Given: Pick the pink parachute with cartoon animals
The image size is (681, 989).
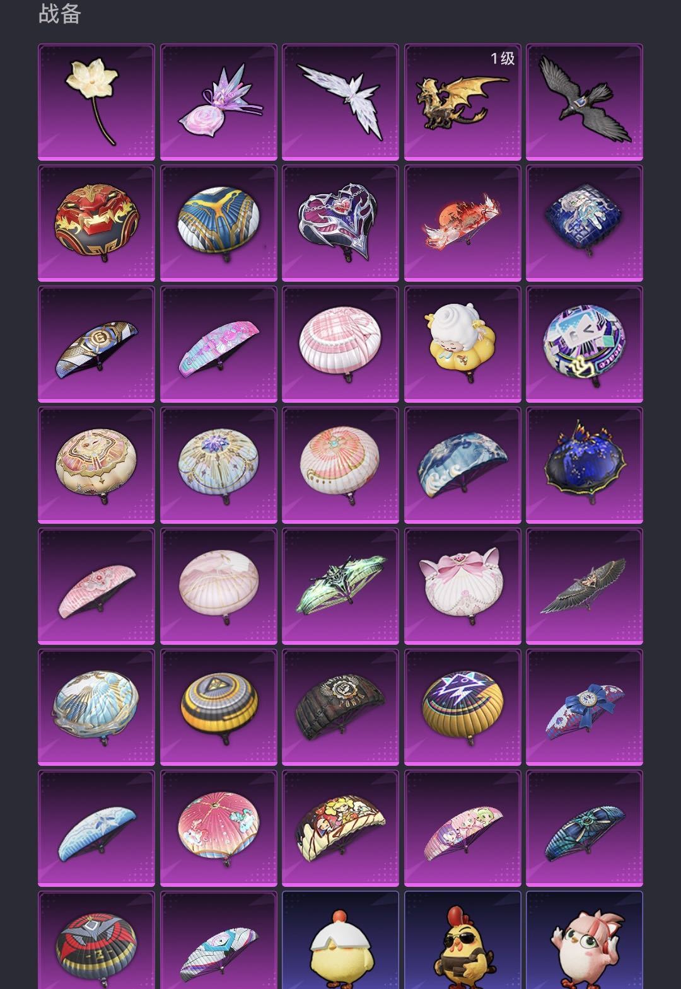Looking at the screenshot, I should (x=219, y=828).
